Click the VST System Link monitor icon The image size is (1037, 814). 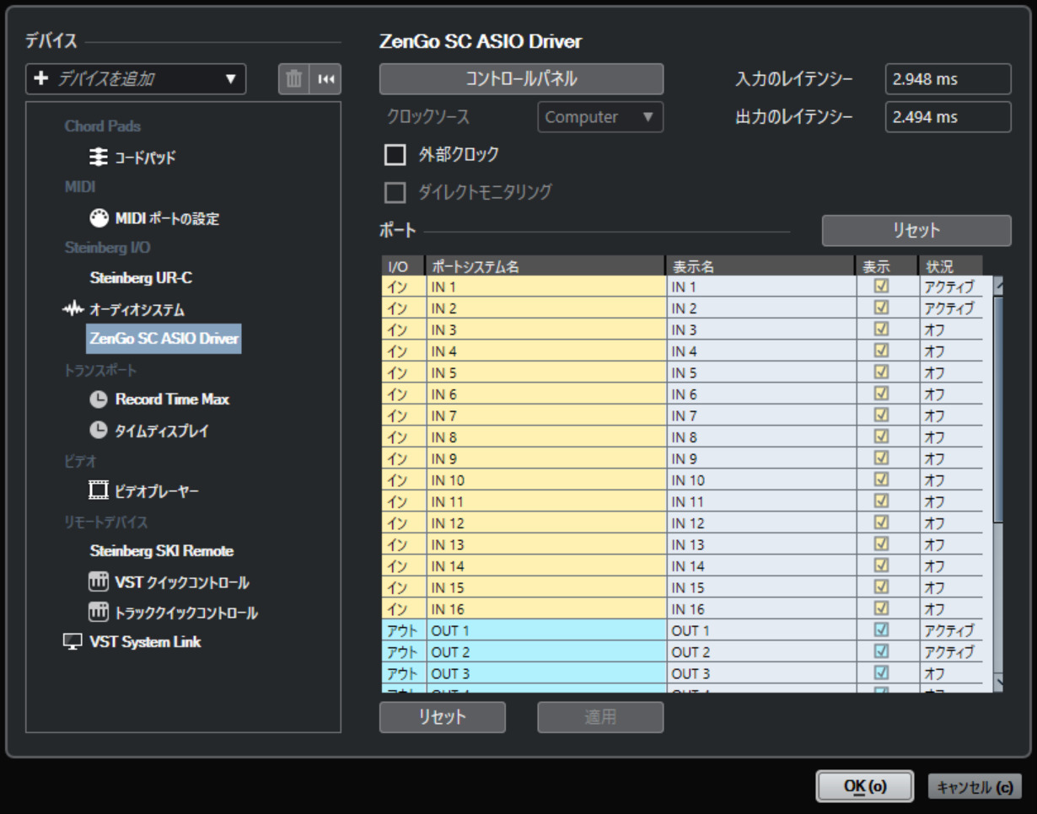(73, 642)
